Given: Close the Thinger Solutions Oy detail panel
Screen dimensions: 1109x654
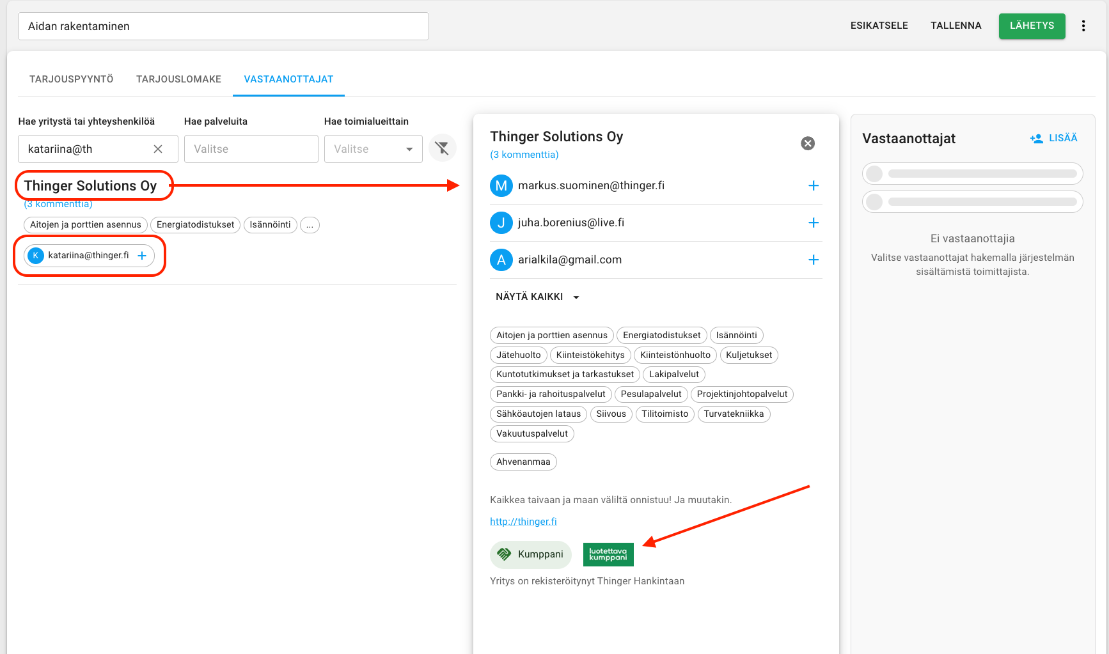Looking at the screenshot, I should click(808, 143).
